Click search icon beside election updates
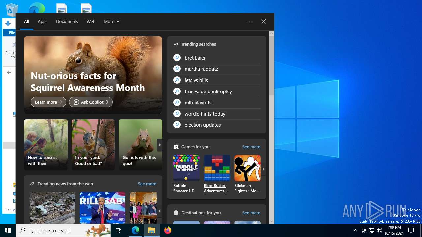The width and height of the screenshot is (422, 237). coord(177,125)
